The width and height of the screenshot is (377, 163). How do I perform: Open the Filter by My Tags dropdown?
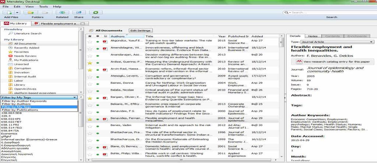point(39,98)
